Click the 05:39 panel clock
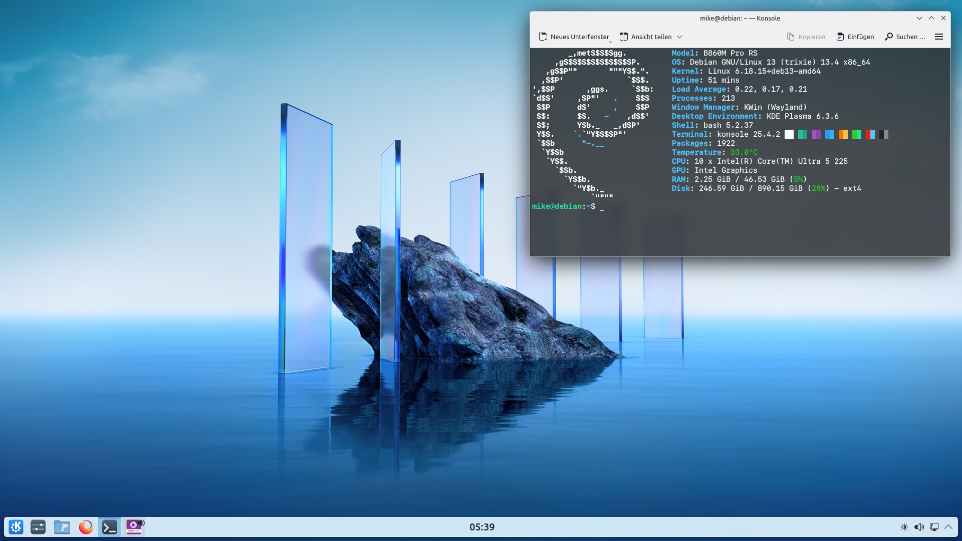This screenshot has height=541, width=962. [x=482, y=527]
